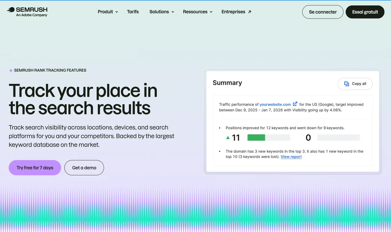The height and width of the screenshot is (232, 391).
Task: Open the View report link
Action: 291,157
